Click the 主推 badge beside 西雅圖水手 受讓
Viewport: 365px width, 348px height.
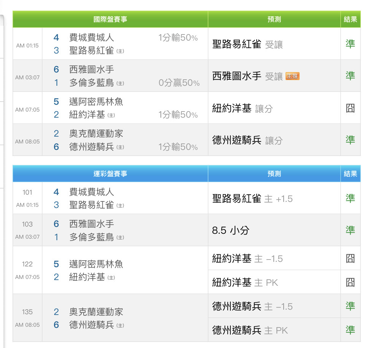point(293,76)
